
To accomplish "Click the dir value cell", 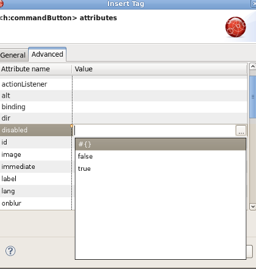I will pos(160,118).
